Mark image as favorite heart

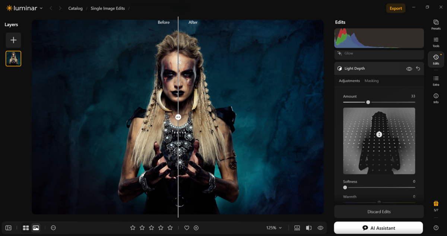(187, 228)
